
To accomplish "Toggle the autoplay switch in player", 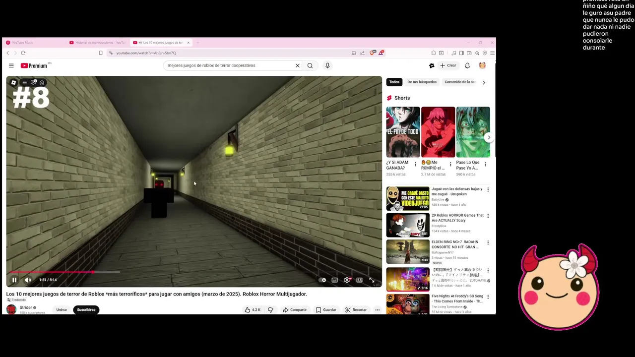I will coord(323,280).
